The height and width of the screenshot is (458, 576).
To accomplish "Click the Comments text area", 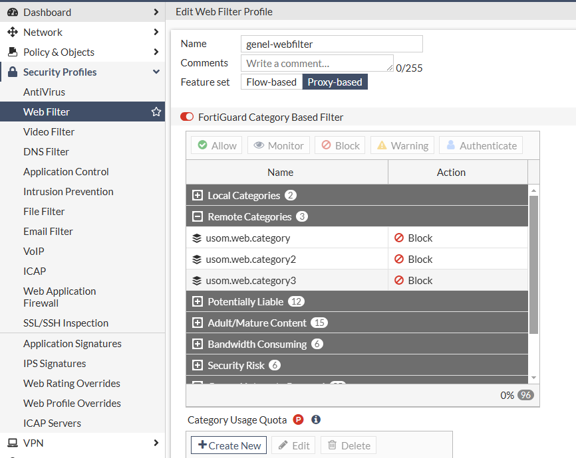I will coord(317,63).
